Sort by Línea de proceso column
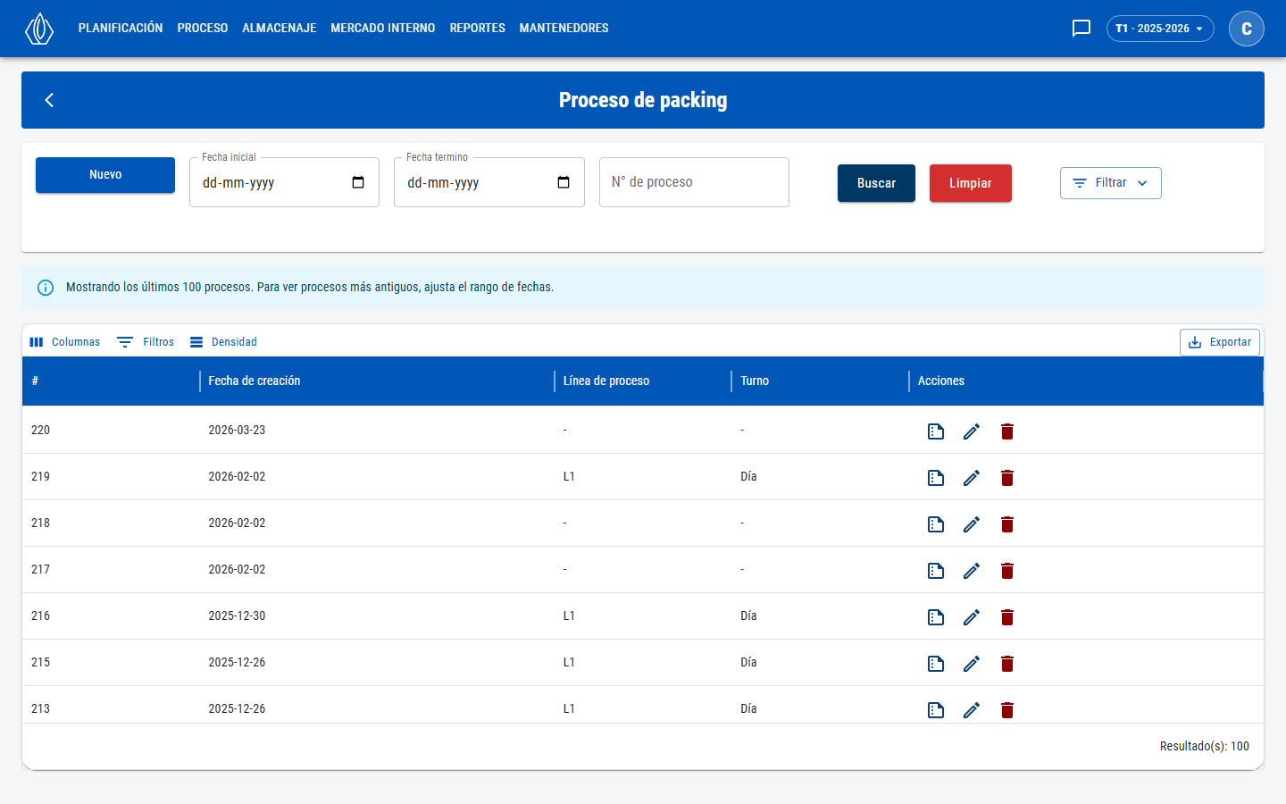 pos(606,381)
